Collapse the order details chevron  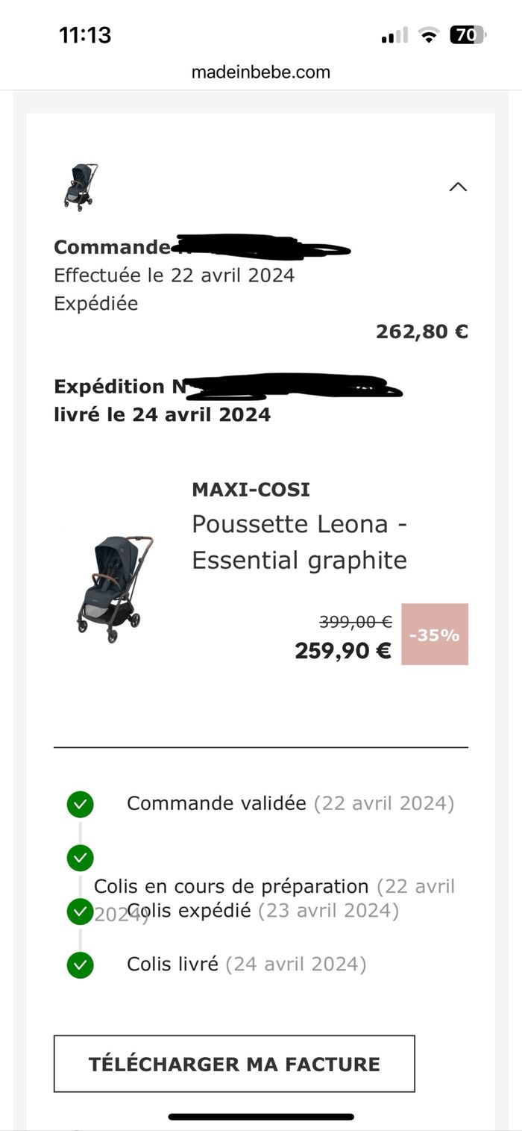[x=458, y=187]
